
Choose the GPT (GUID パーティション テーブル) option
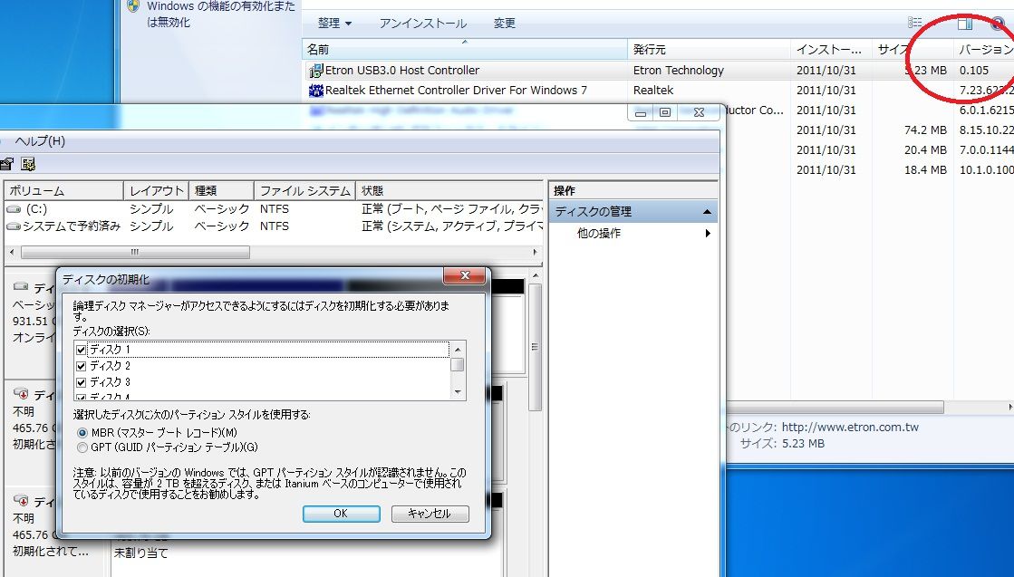coord(82,447)
